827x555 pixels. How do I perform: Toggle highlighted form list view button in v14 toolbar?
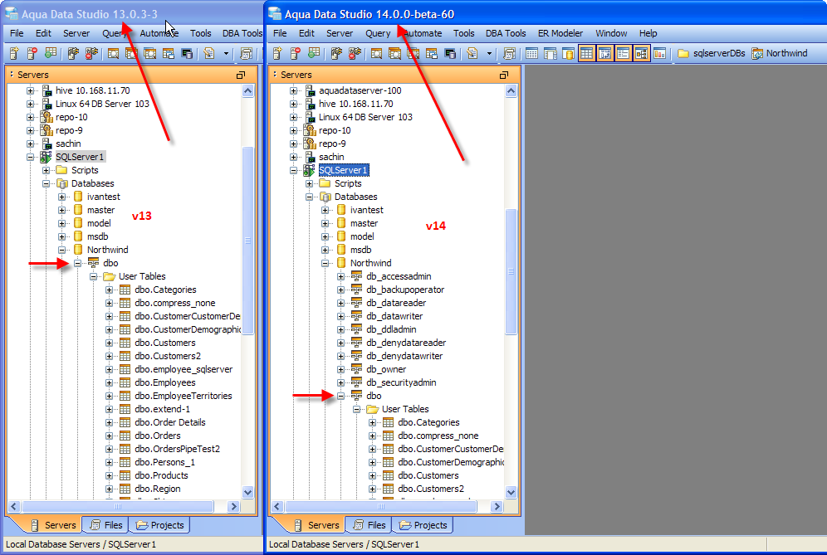(623, 53)
